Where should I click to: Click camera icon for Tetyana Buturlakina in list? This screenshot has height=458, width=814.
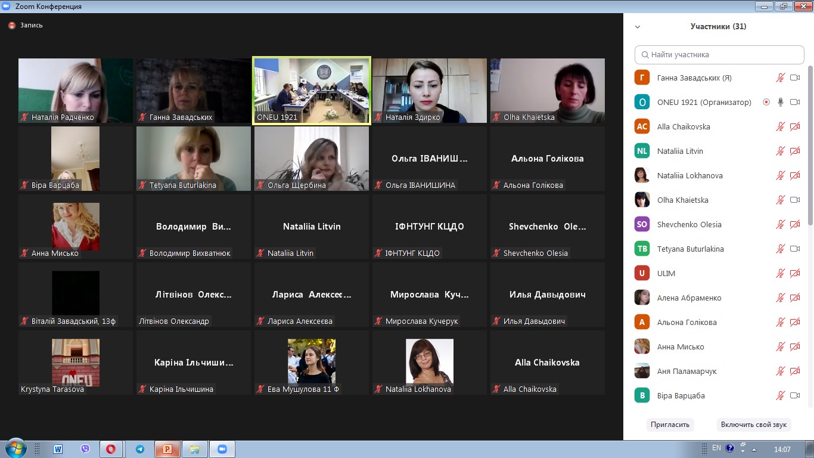(795, 249)
